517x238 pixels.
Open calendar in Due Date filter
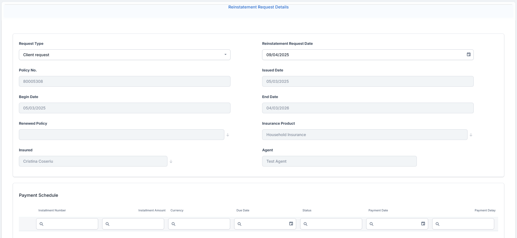(291, 224)
